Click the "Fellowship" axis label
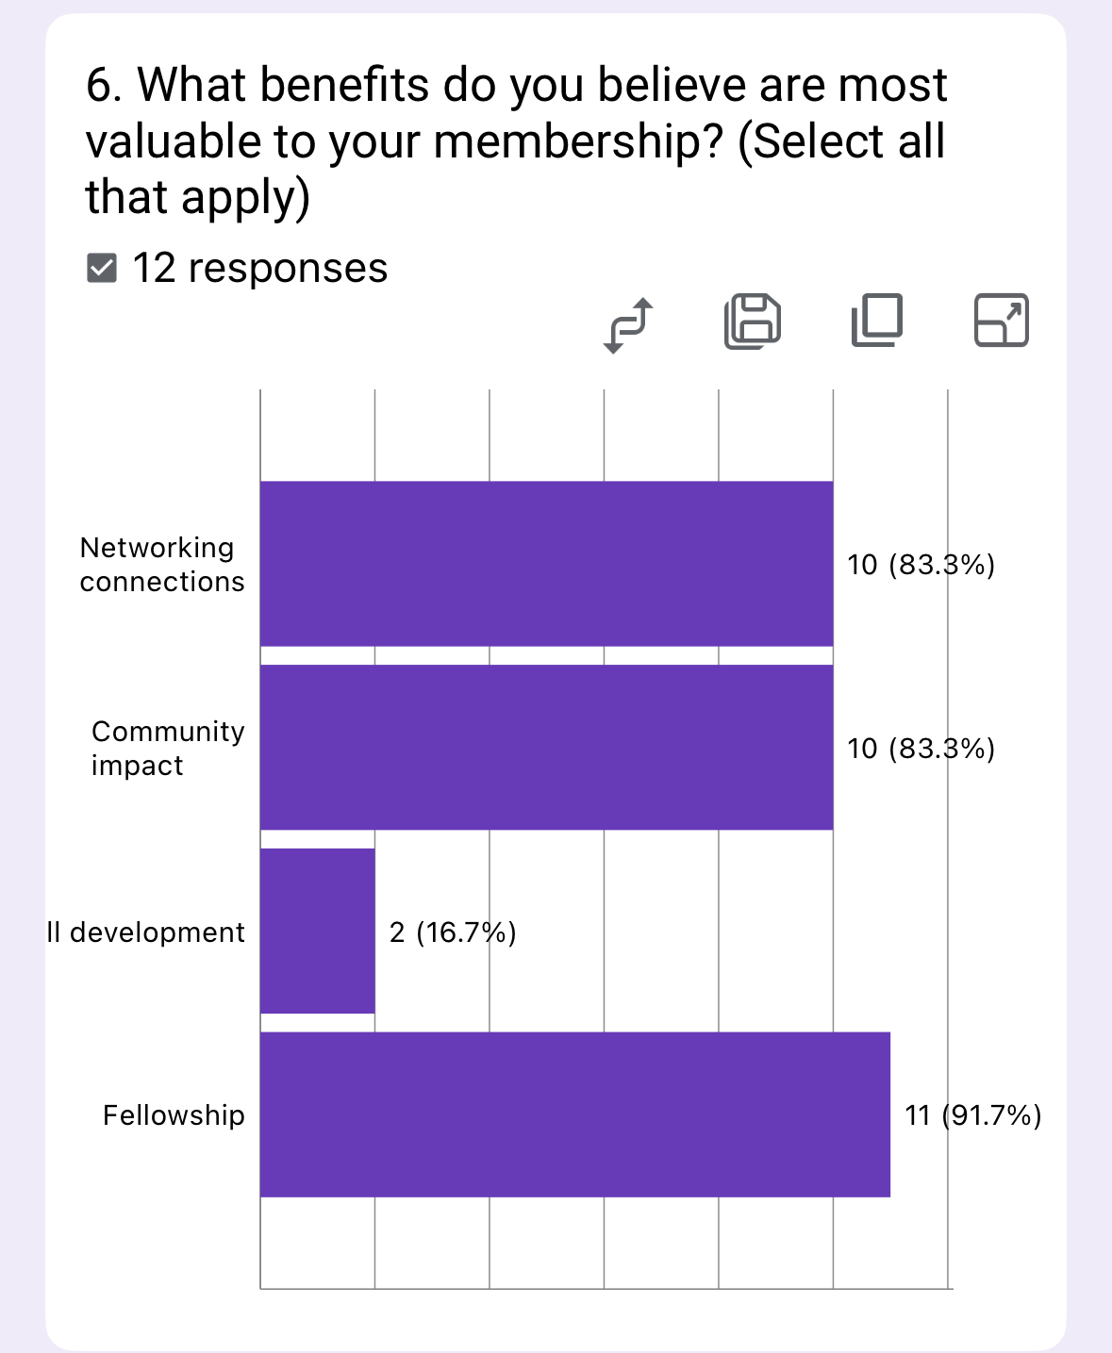The image size is (1112, 1353). [174, 1115]
